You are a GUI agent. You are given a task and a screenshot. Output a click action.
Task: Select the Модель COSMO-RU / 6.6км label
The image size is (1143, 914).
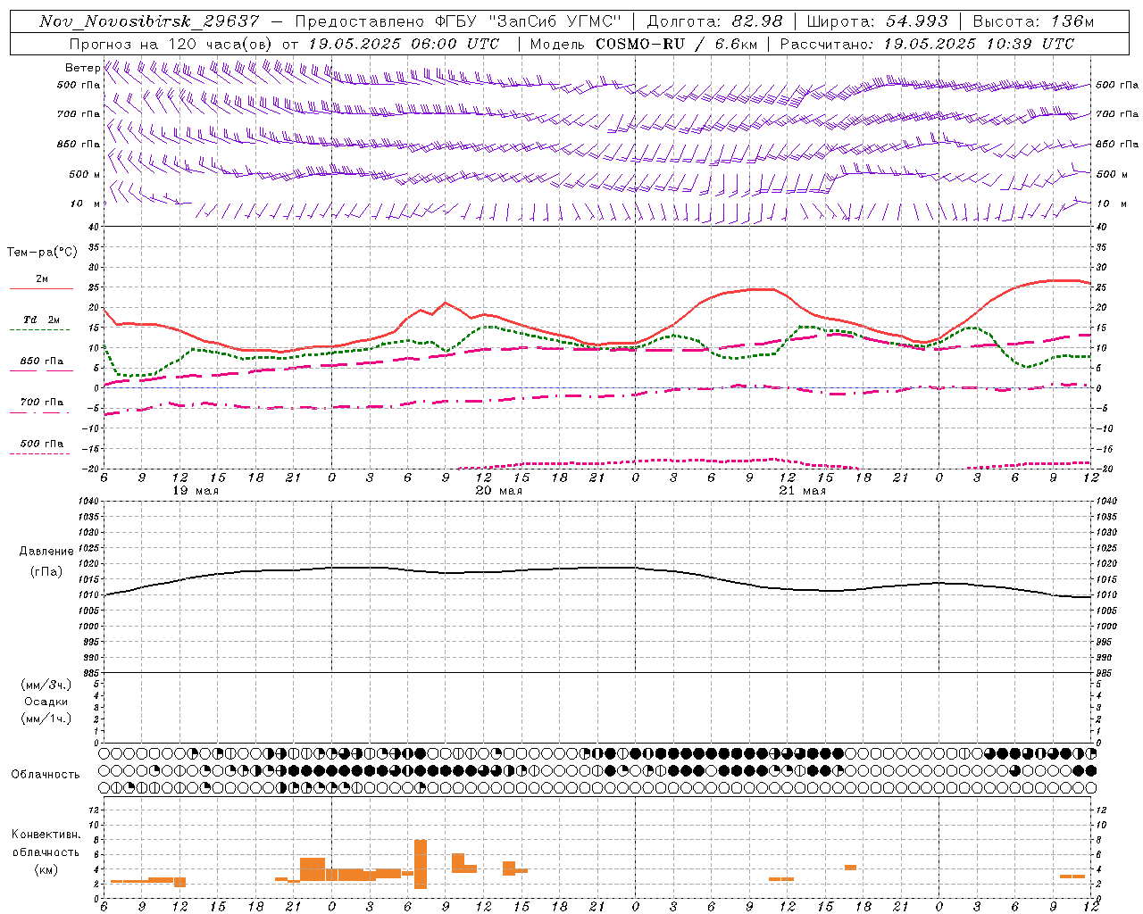[x=644, y=44]
